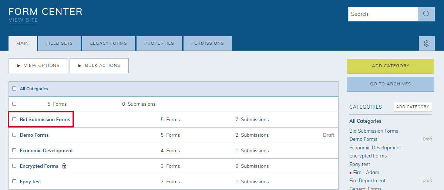Open the Field Sets tab
Viewport: 444px width, 190px height.
[60, 43]
